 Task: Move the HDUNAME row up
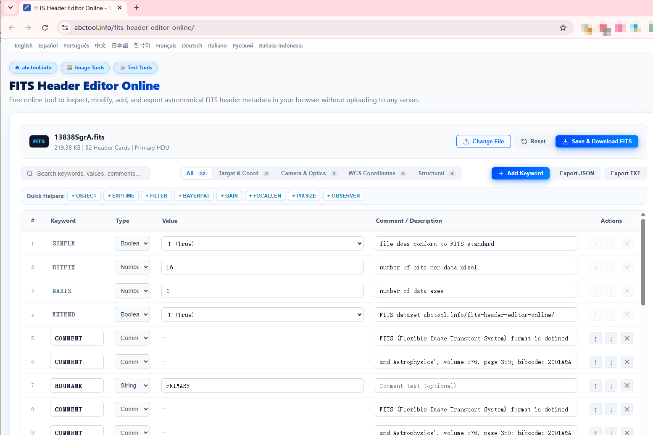(x=595, y=386)
